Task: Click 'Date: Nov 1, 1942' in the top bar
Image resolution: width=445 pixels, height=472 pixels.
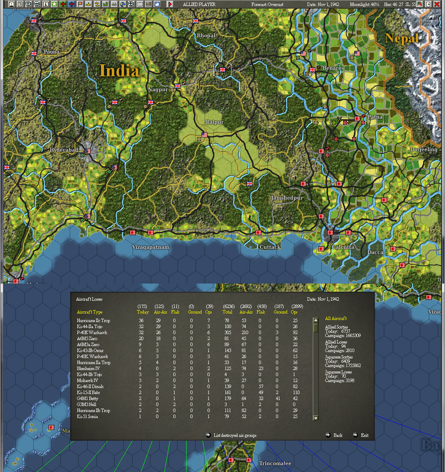Action: pos(323,5)
